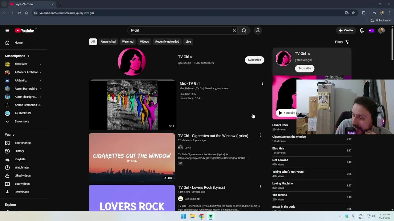Select the All filter chip
Screen dimensions: 394x221
click(x=93, y=41)
